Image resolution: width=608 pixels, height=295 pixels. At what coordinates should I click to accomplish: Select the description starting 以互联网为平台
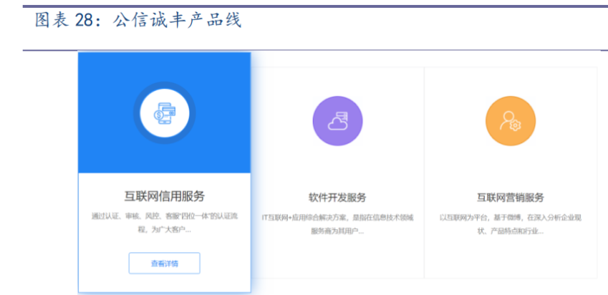511,224
